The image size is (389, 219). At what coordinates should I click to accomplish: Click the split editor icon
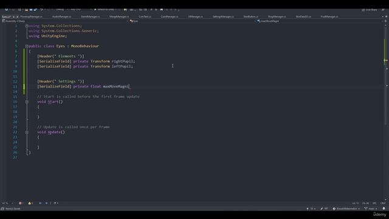point(385,21)
